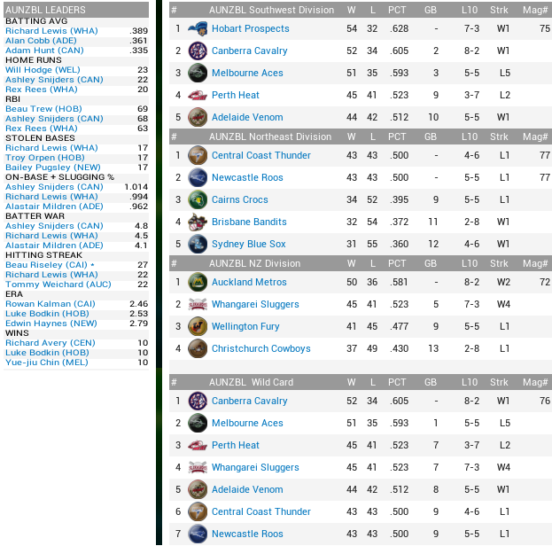Open the Sydney Blue Sox team link
The width and height of the screenshot is (552, 546).
tap(249, 244)
